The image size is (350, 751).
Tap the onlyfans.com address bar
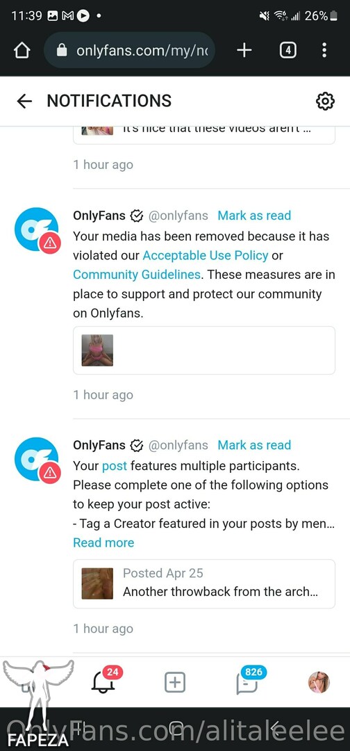[x=129, y=50]
